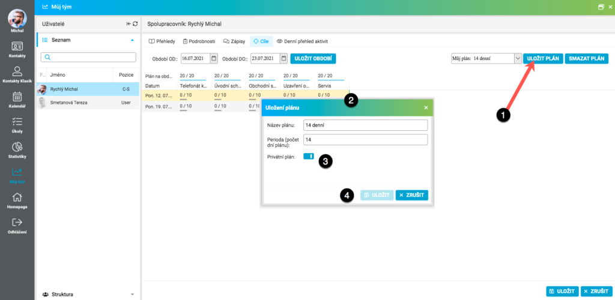Image resolution: width=615 pixels, height=300 pixels.
Task: Select the Rychlý Michal user row
Action: click(88, 89)
